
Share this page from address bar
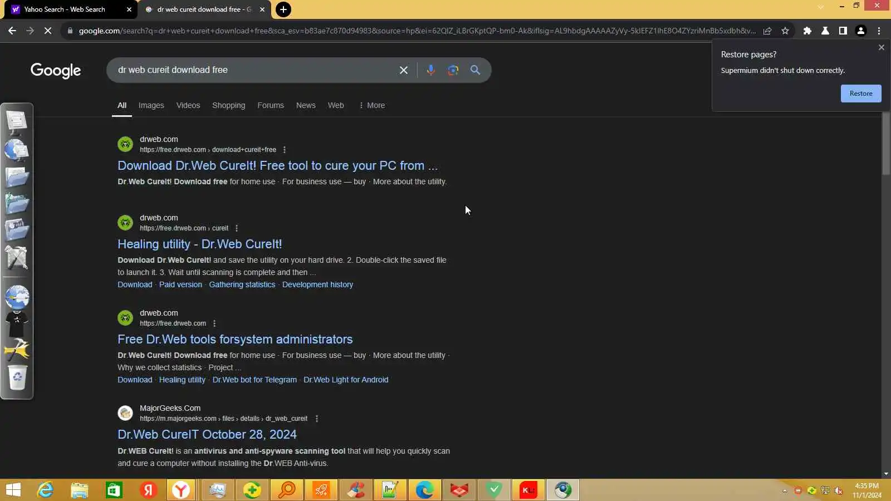click(767, 31)
